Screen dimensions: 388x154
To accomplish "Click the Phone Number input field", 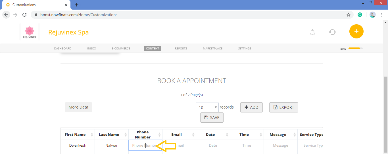I will 145,145.
